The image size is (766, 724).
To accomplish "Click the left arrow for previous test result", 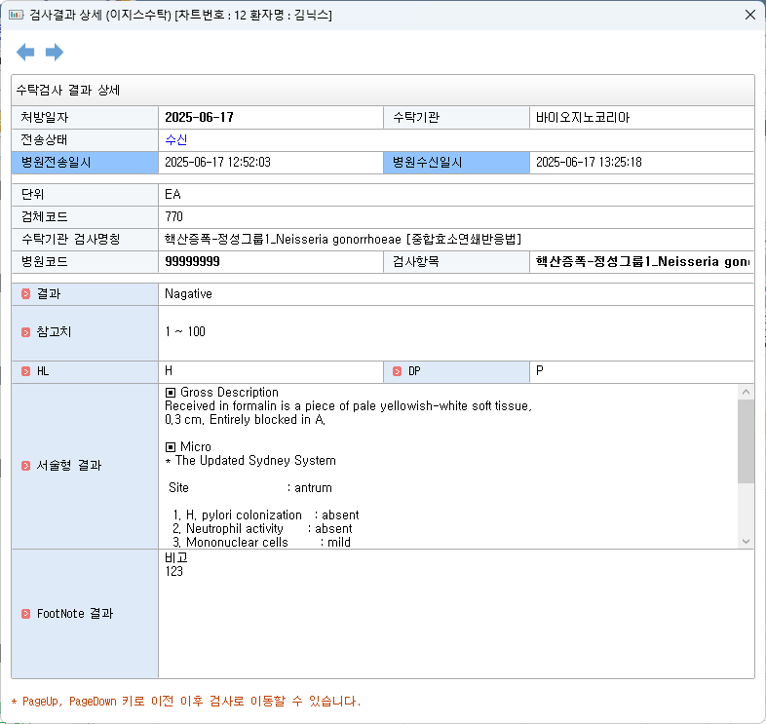I will [x=25, y=52].
